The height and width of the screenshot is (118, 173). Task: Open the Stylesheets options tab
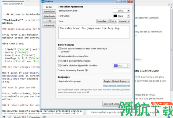click(49, 16)
